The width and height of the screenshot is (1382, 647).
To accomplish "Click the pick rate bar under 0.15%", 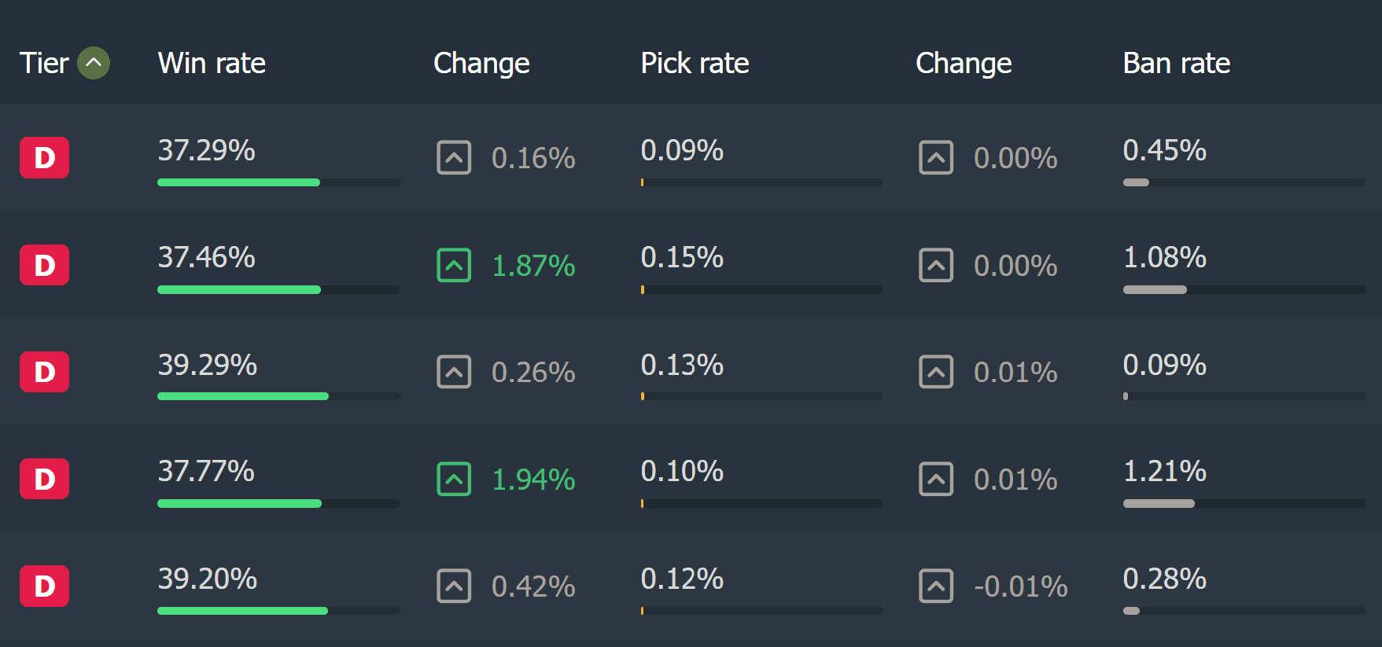I will (x=761, y=289).
